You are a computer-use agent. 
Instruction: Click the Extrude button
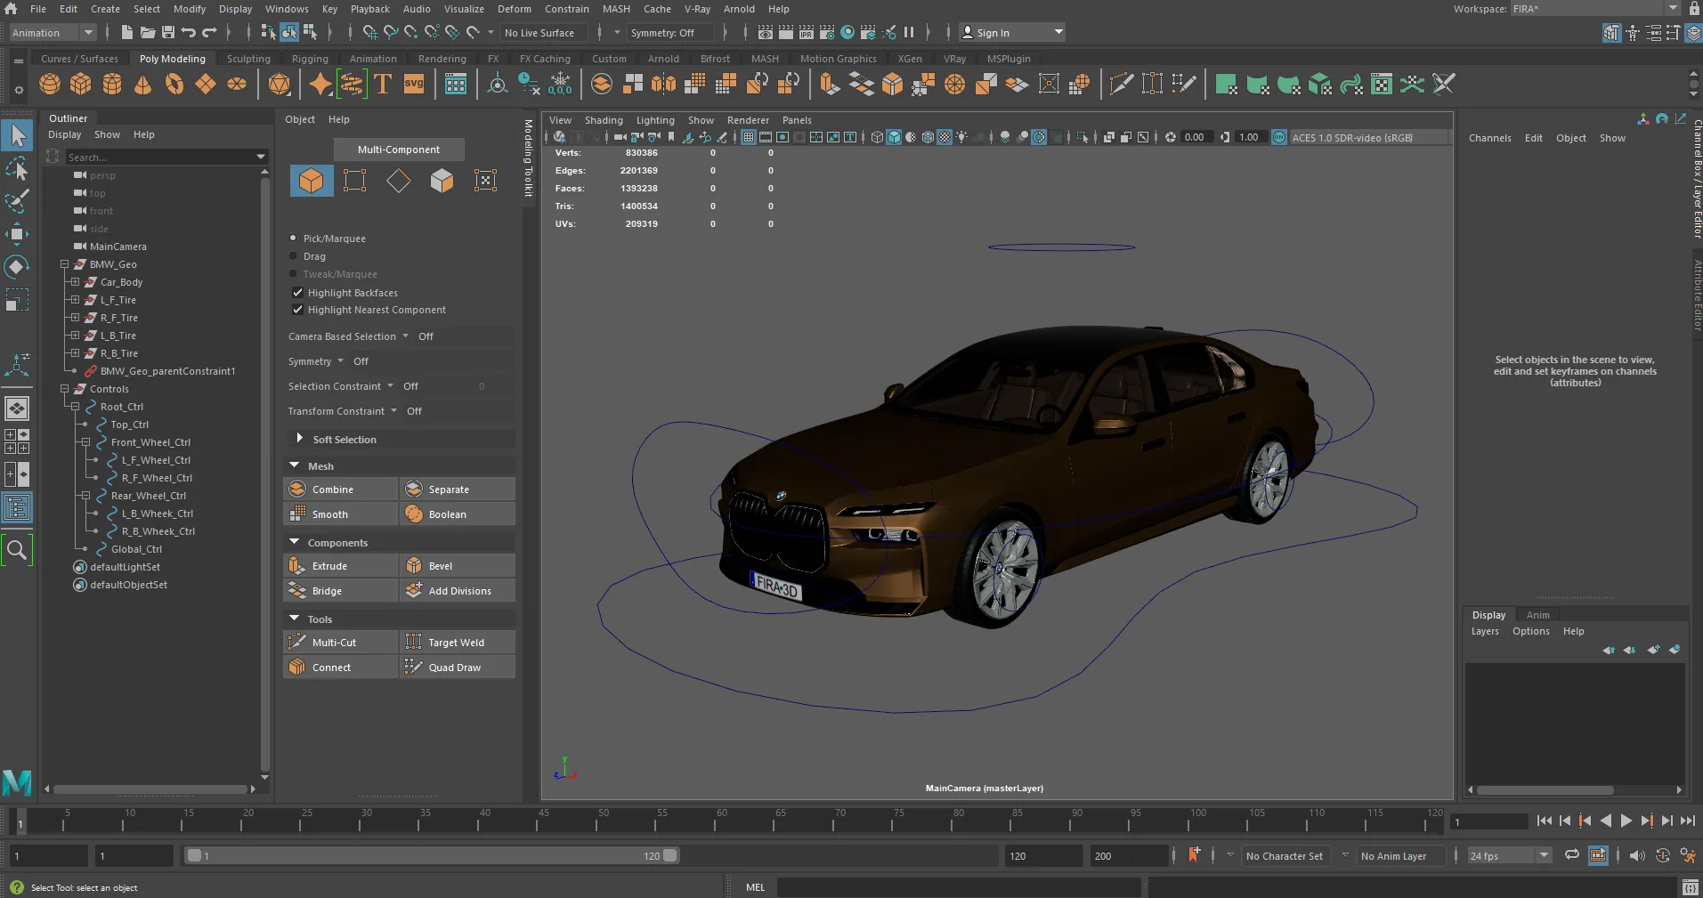341,566
